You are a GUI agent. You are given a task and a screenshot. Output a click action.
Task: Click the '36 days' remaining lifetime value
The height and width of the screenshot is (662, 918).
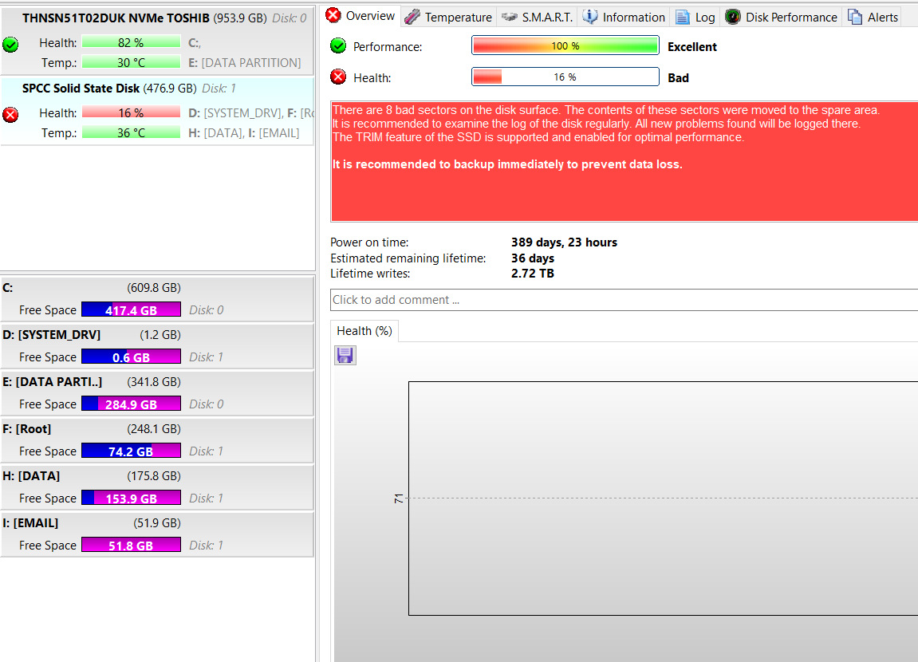pyautogui.click(x=532, y=258)
